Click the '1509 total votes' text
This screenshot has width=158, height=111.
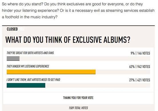(x=78, y=108)
